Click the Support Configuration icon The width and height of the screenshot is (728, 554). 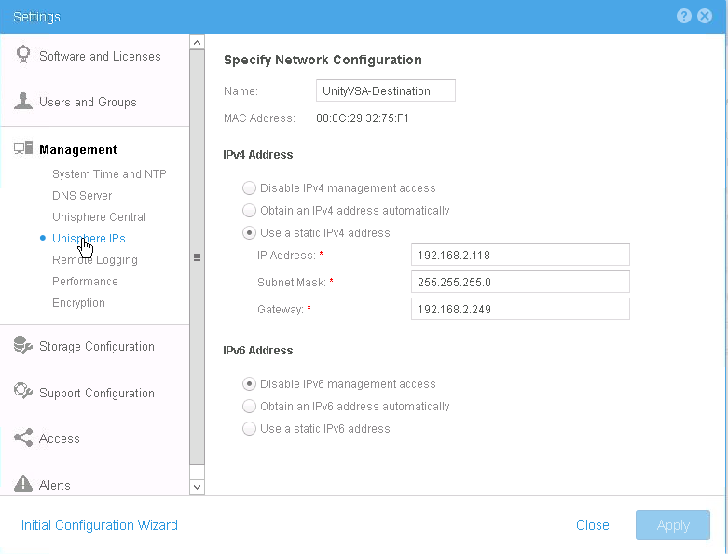(23, 393)
